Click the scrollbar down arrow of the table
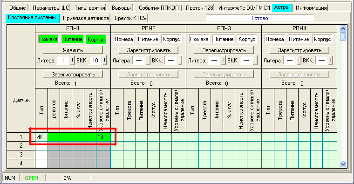The image size is (354, 184). pyautogui.click(x=343, y=164)
